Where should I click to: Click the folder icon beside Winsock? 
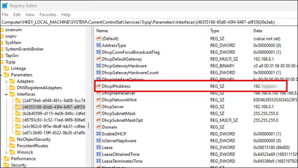pyautogui.click(x=12, y=152)
